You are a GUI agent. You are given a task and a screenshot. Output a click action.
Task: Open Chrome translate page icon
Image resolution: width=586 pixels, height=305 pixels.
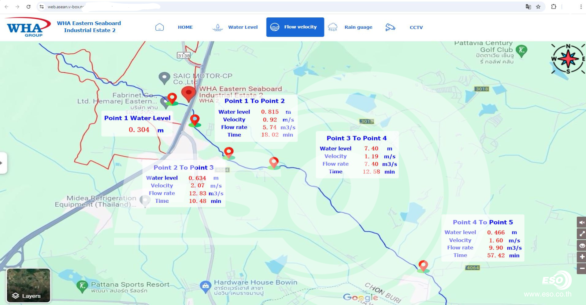click(528, 7)
